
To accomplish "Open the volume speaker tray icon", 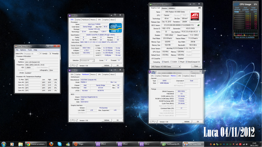I will 247,144.
